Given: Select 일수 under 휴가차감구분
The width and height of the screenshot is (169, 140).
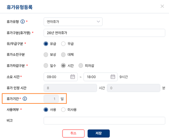Looking at the screenshot, I should pos(46,65).
